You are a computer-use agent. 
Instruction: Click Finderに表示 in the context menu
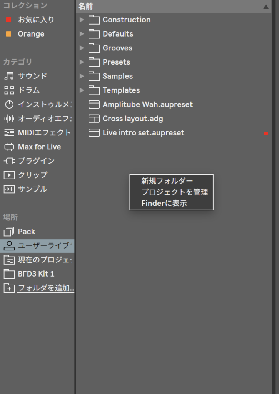164,203
